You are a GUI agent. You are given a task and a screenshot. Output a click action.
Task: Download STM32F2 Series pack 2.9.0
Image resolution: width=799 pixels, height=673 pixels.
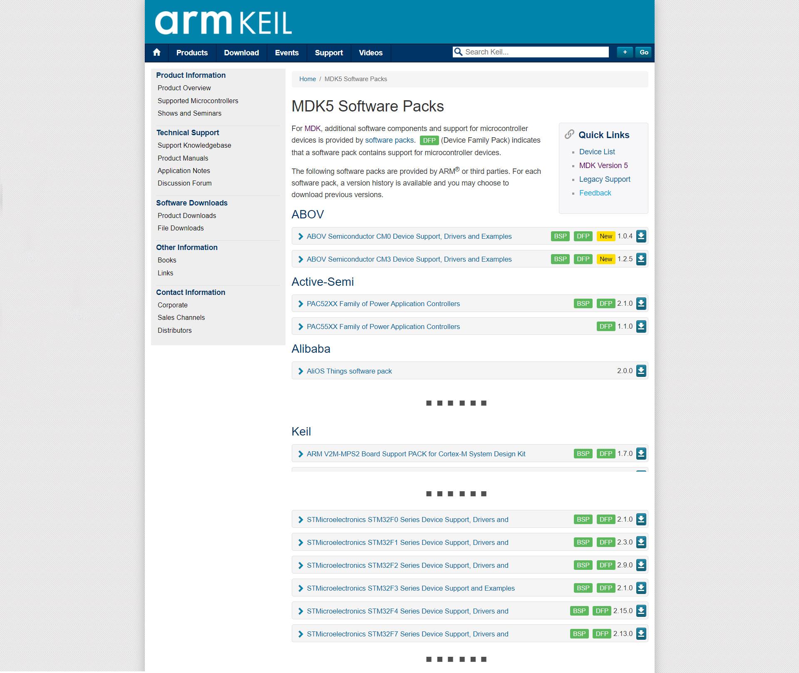point(641,565)
